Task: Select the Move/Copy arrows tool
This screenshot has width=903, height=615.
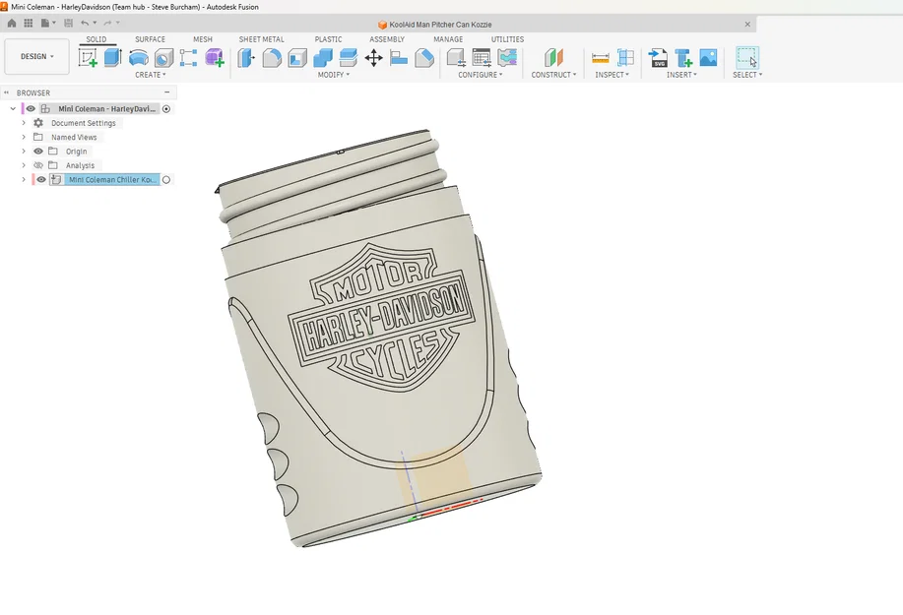Action: (374, 57)
